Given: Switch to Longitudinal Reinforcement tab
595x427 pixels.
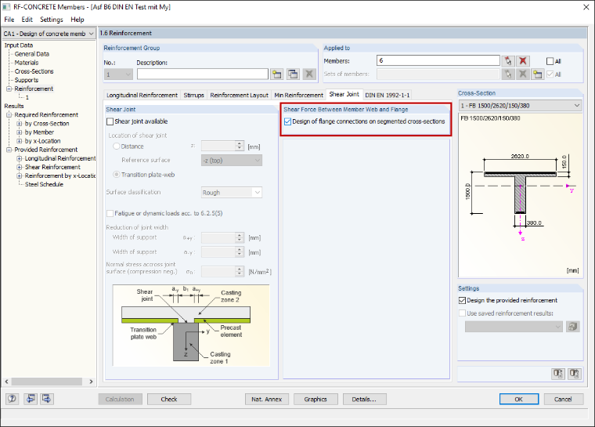Looking at the screenshot, I should click(x=142, y=95).
